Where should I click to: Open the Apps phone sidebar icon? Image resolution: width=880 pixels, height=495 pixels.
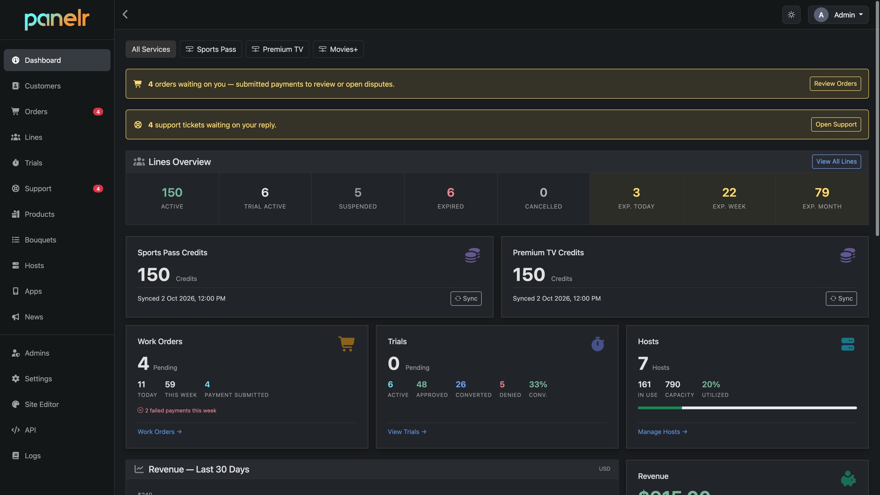(x=15, y=291)
